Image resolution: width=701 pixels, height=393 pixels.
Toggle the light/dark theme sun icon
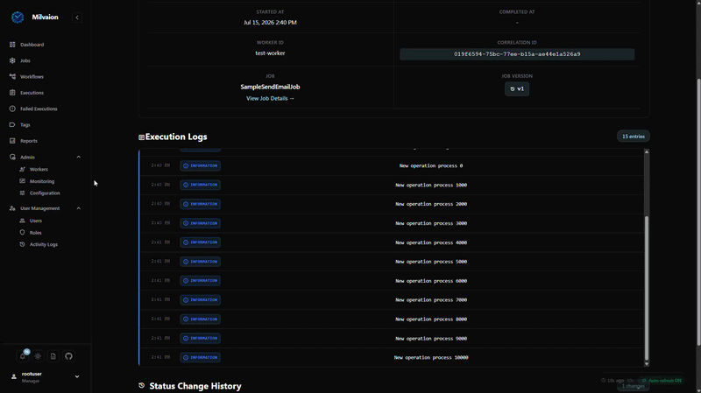pos(38,356)
